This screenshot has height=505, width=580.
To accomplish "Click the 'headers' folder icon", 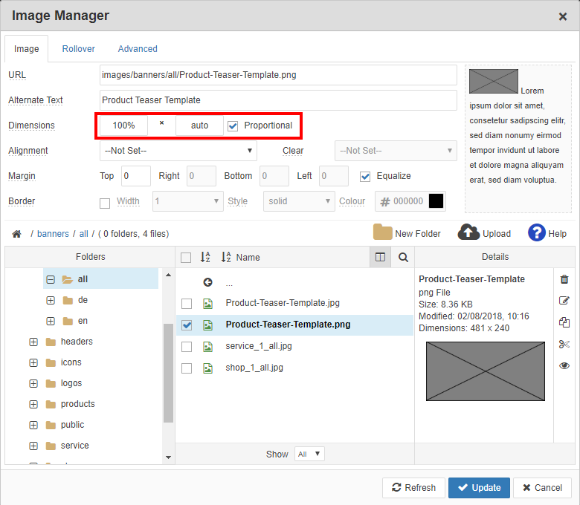I will coord(51,342).
